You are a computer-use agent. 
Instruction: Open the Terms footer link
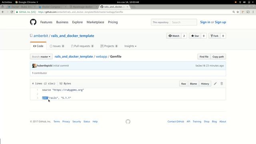tap(57, 122)
